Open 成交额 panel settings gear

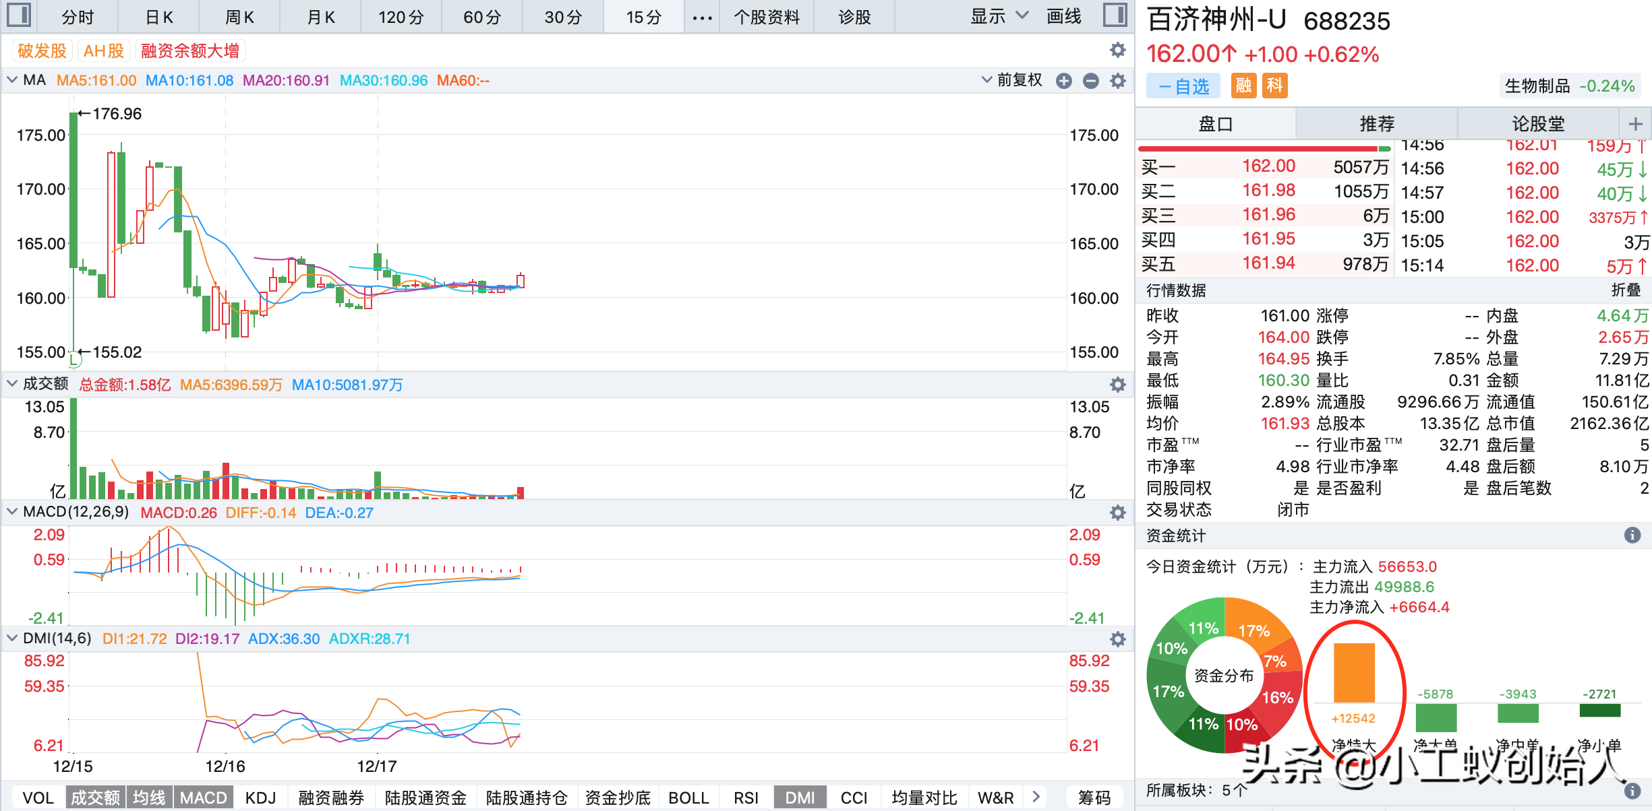coord(1118,385)
